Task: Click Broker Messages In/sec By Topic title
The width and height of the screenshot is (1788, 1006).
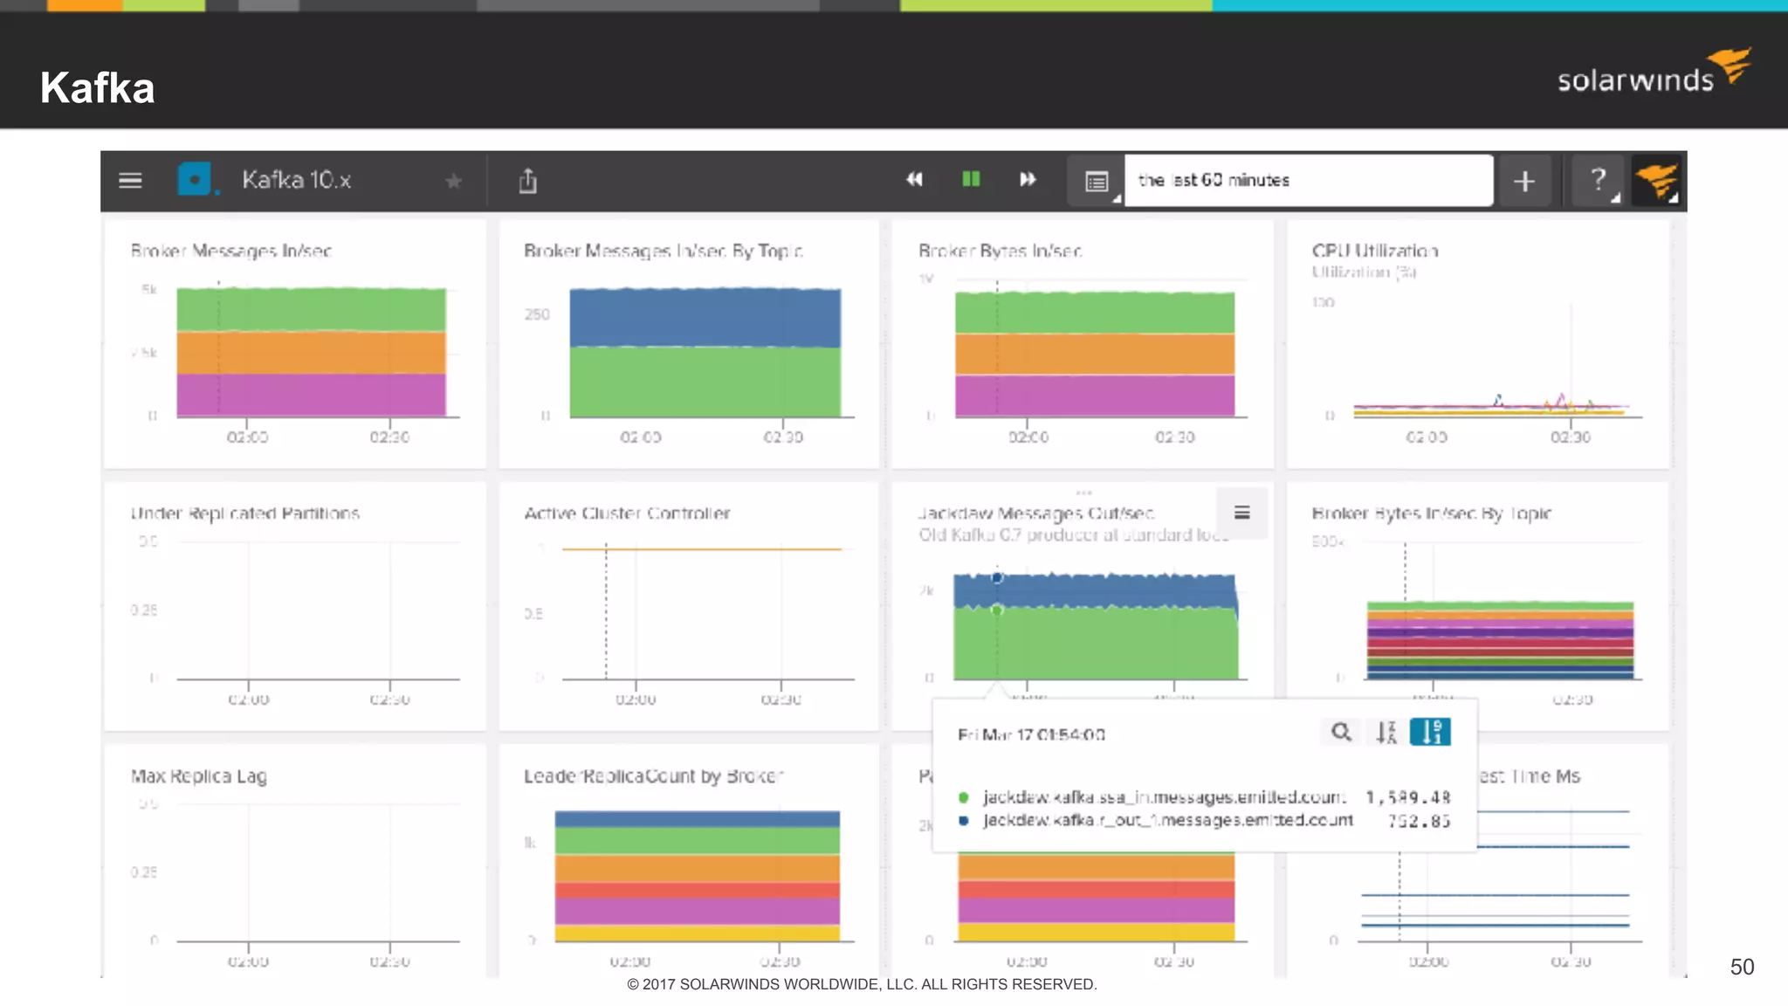Action: click(x=663, y=251)
